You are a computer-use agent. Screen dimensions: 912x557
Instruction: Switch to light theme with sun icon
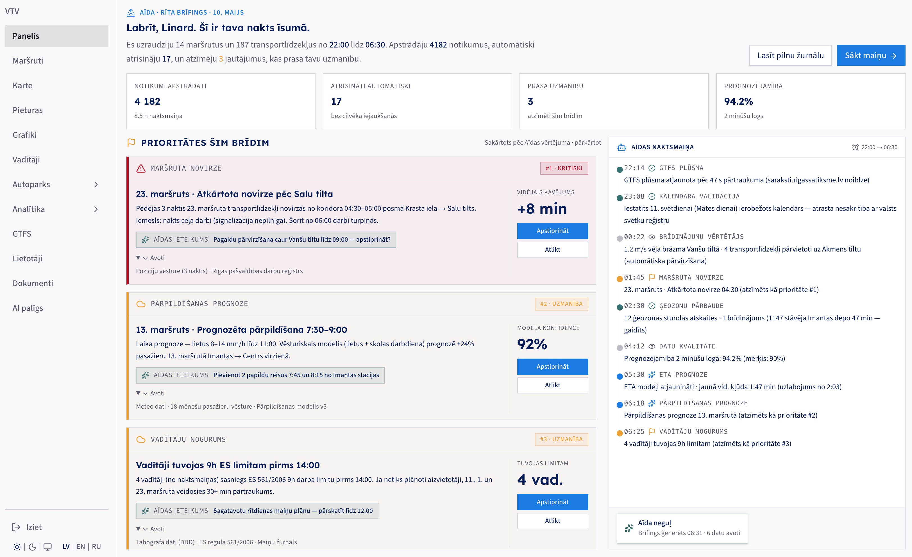click(17, 547)
